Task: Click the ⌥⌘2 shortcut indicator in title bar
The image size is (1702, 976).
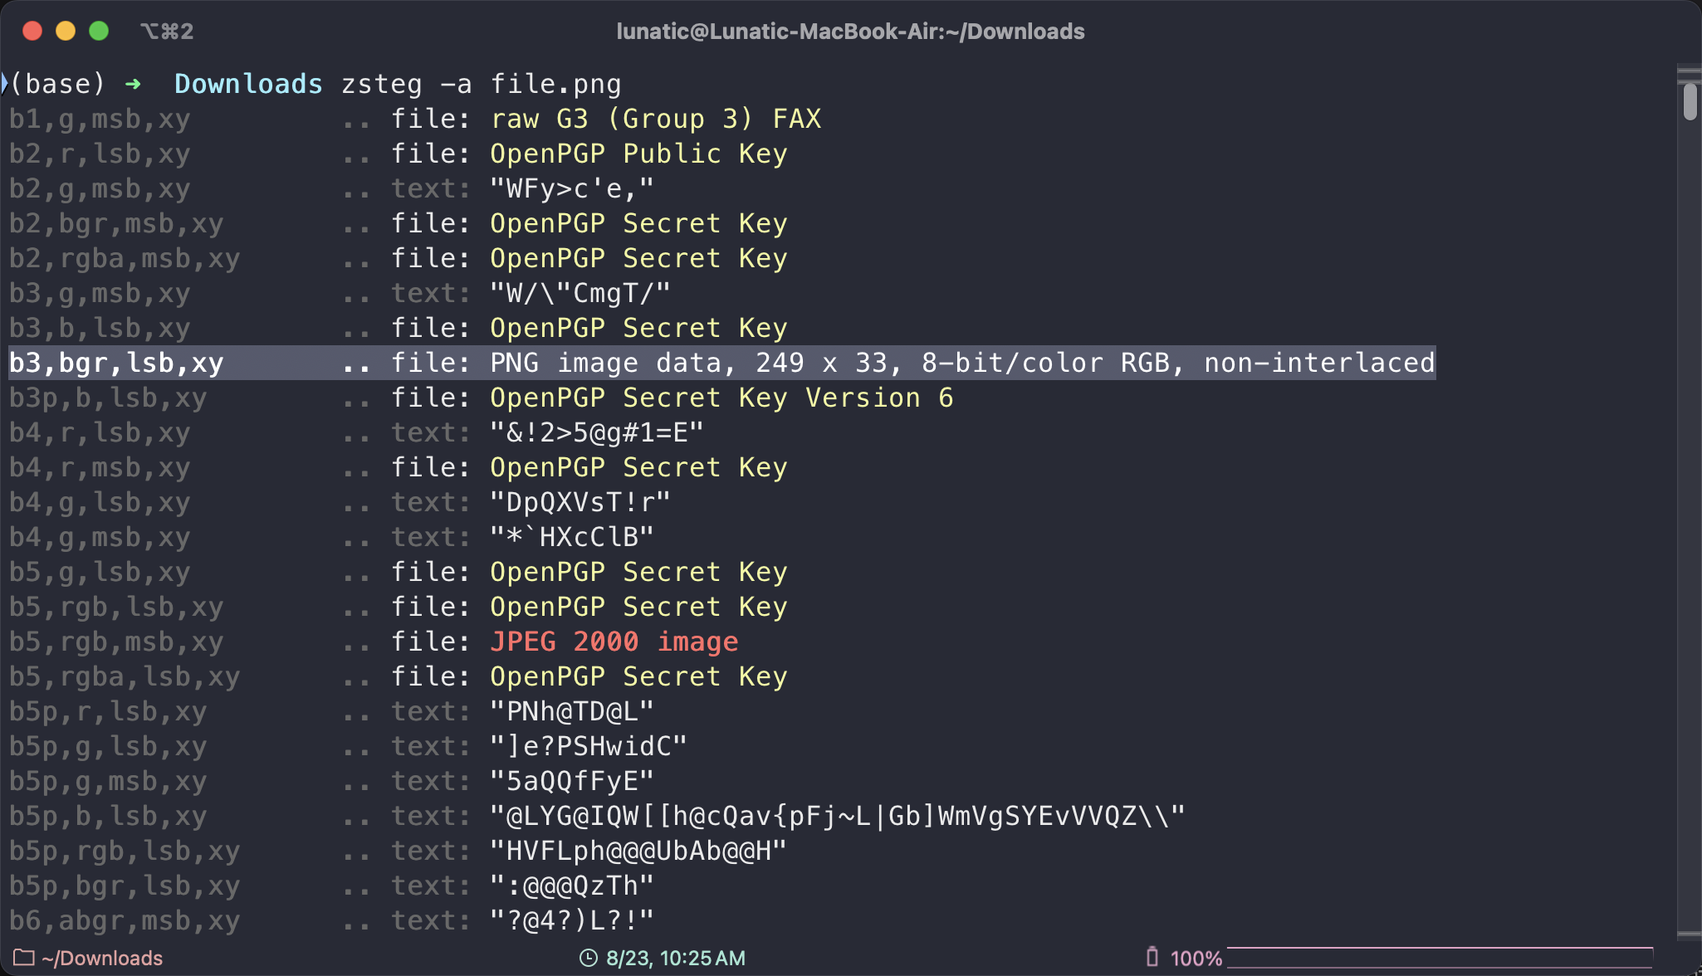Action: coord(167,32)
